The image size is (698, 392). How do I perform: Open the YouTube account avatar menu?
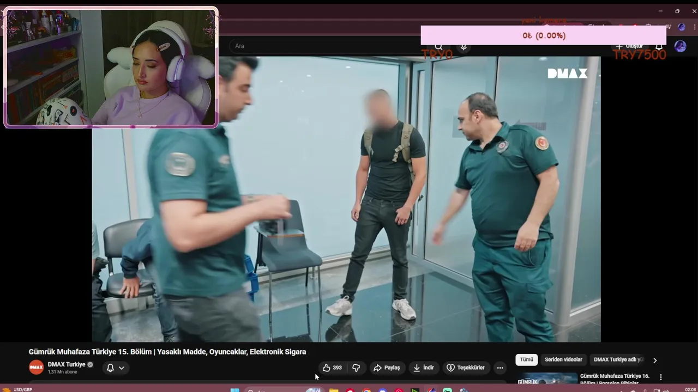[x=680, y=46]
